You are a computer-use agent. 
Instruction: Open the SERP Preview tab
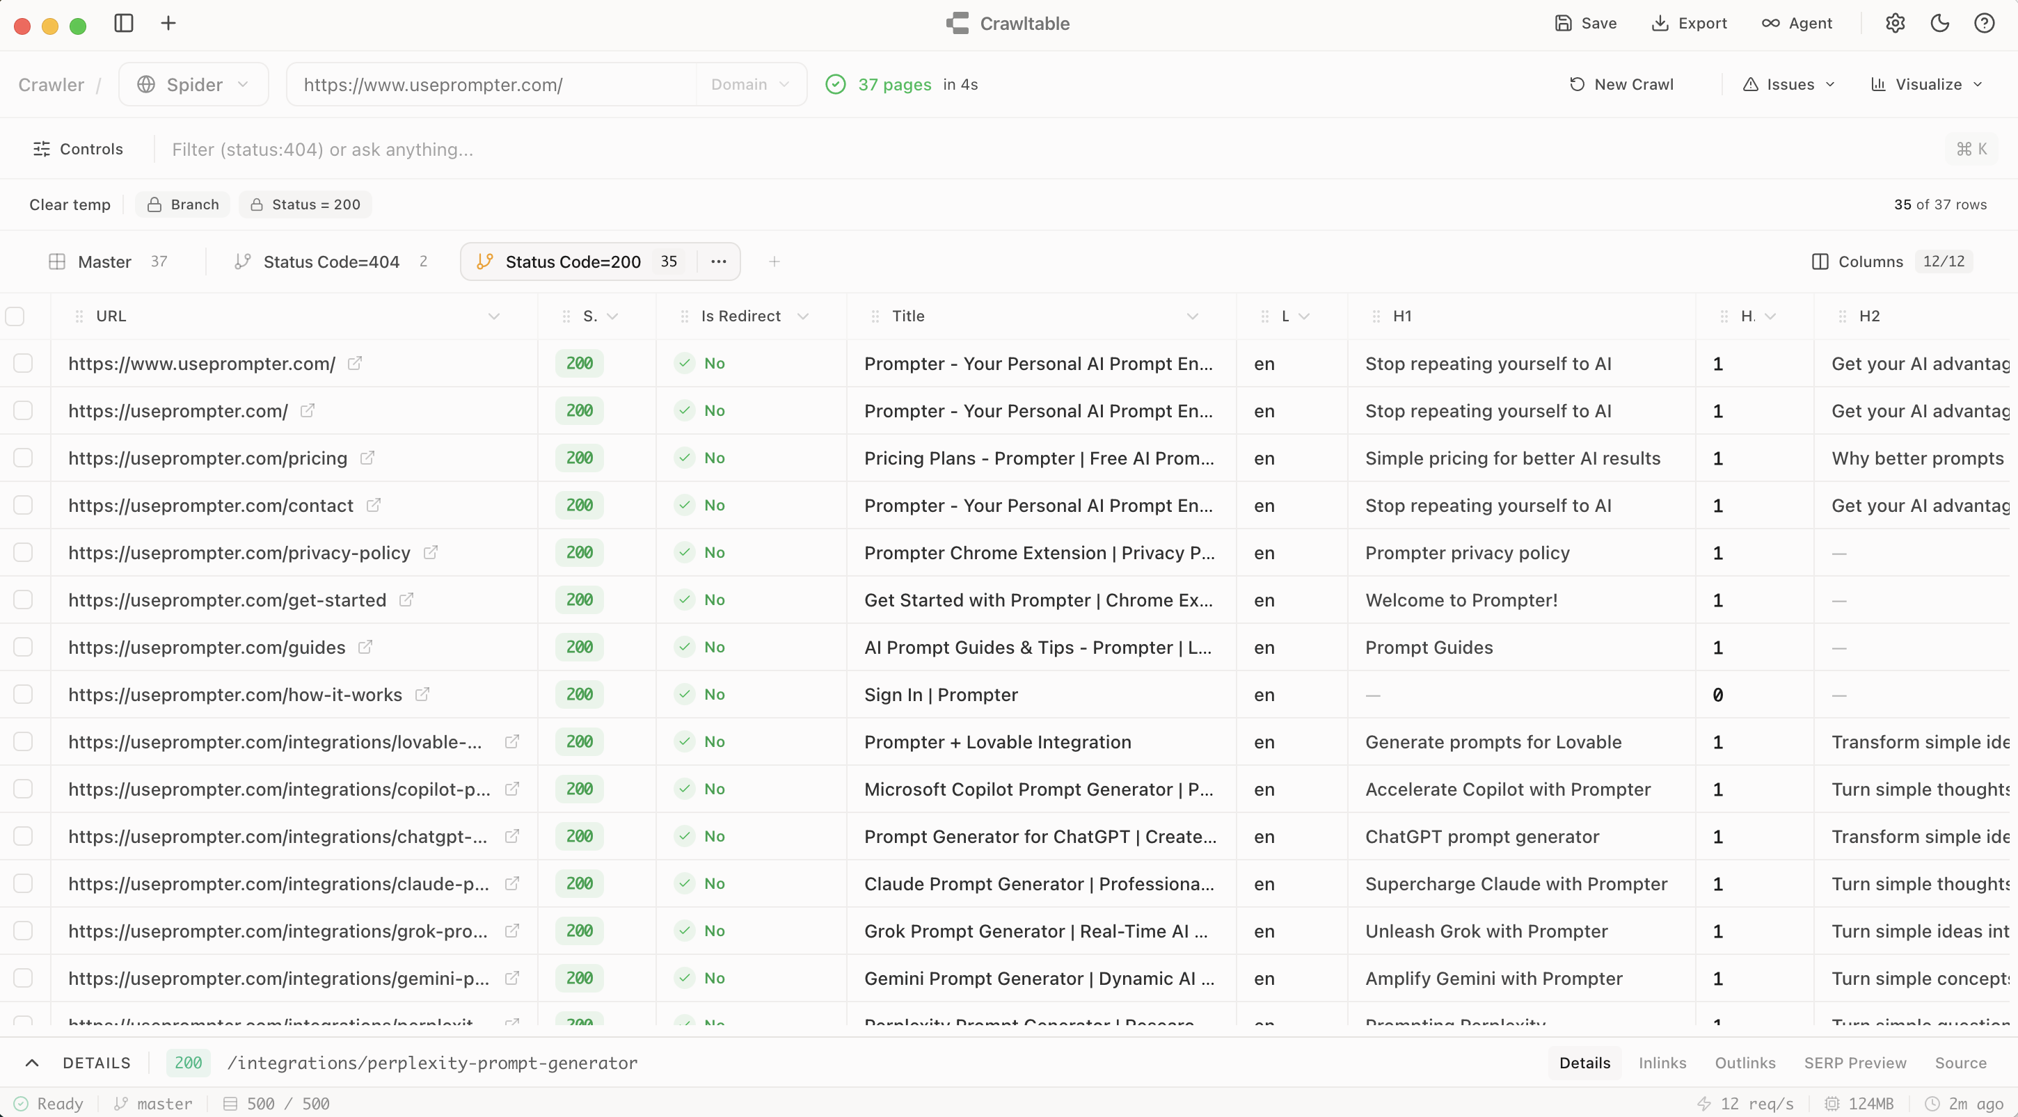pyautogui.click(x=1854, y=1063)
